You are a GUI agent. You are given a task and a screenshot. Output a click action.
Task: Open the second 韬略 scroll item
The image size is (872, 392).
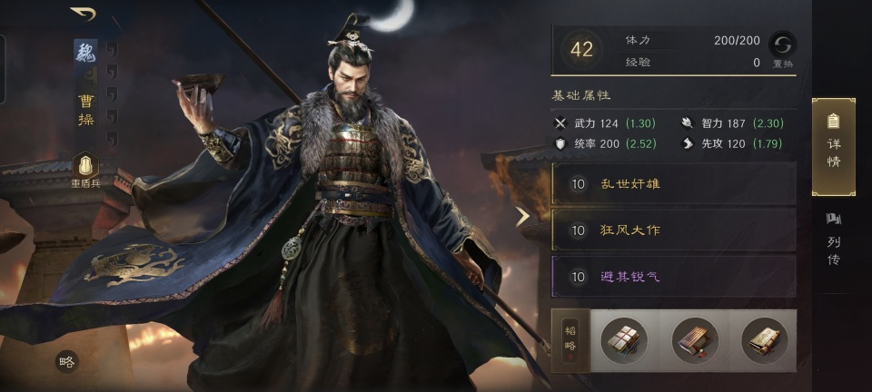(x=695, y=340)
